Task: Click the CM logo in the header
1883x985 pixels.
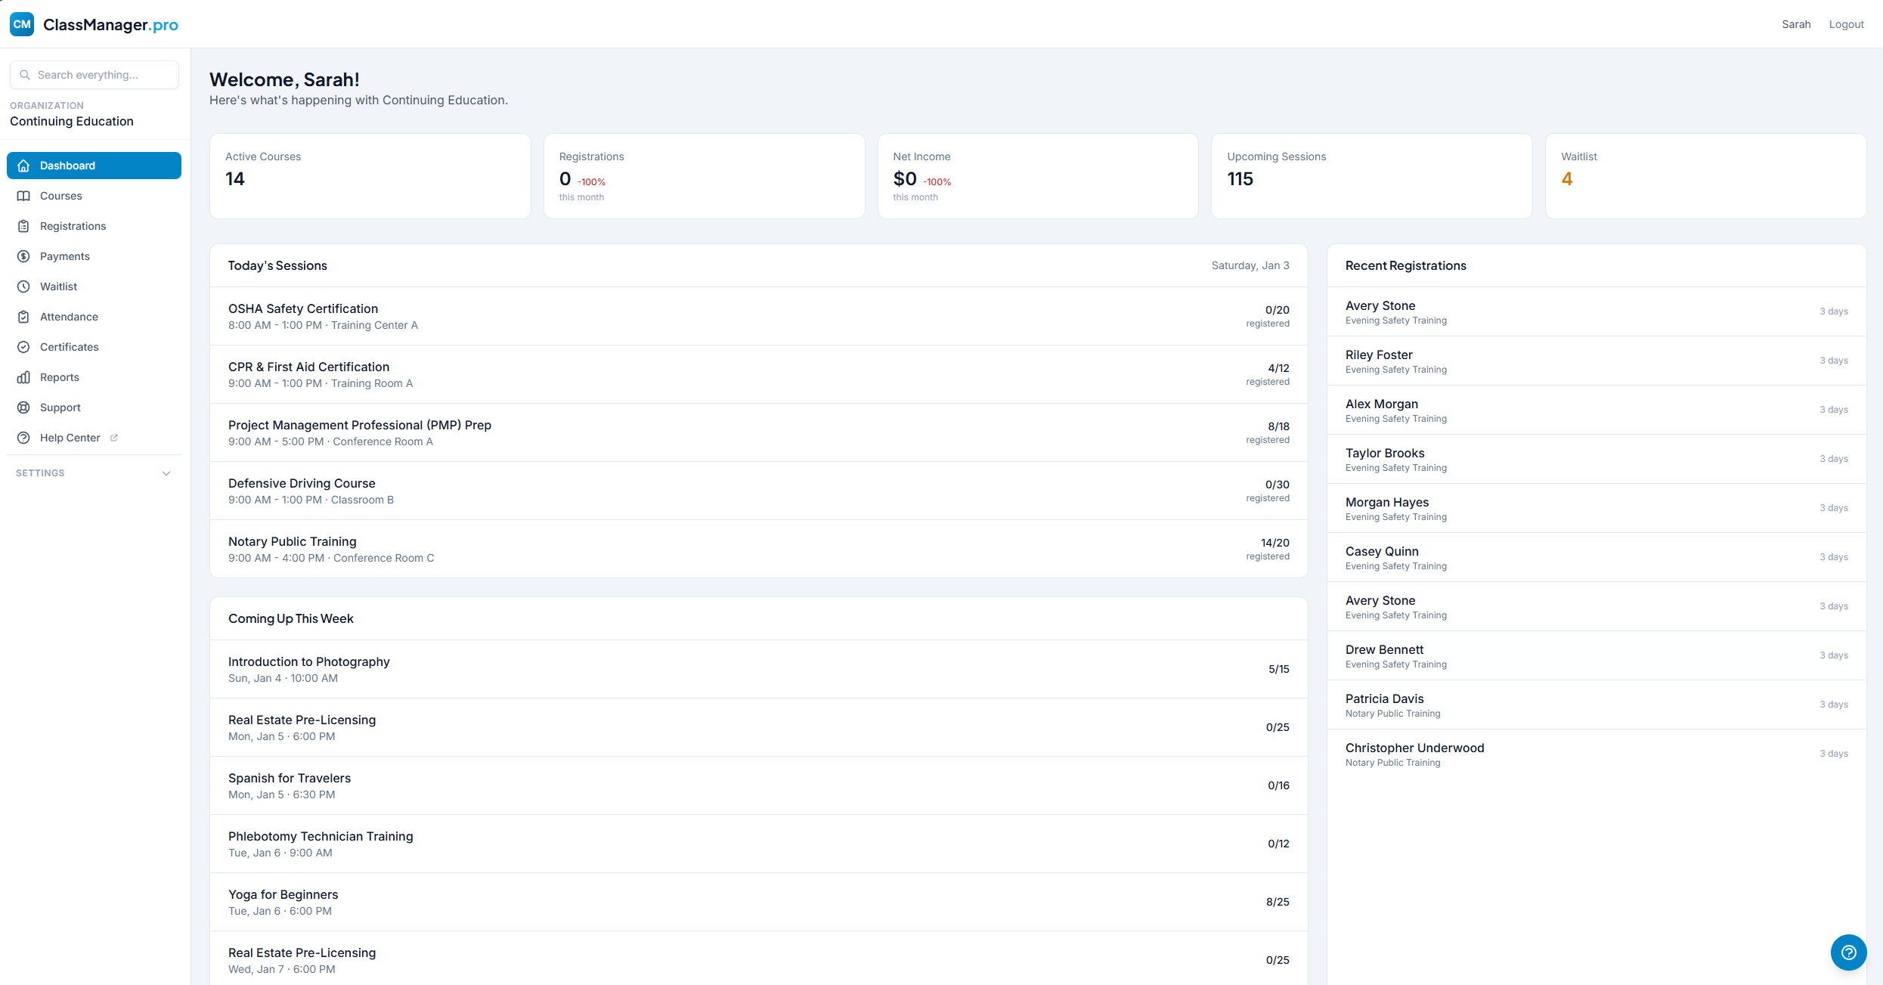Action: (21, 23)
